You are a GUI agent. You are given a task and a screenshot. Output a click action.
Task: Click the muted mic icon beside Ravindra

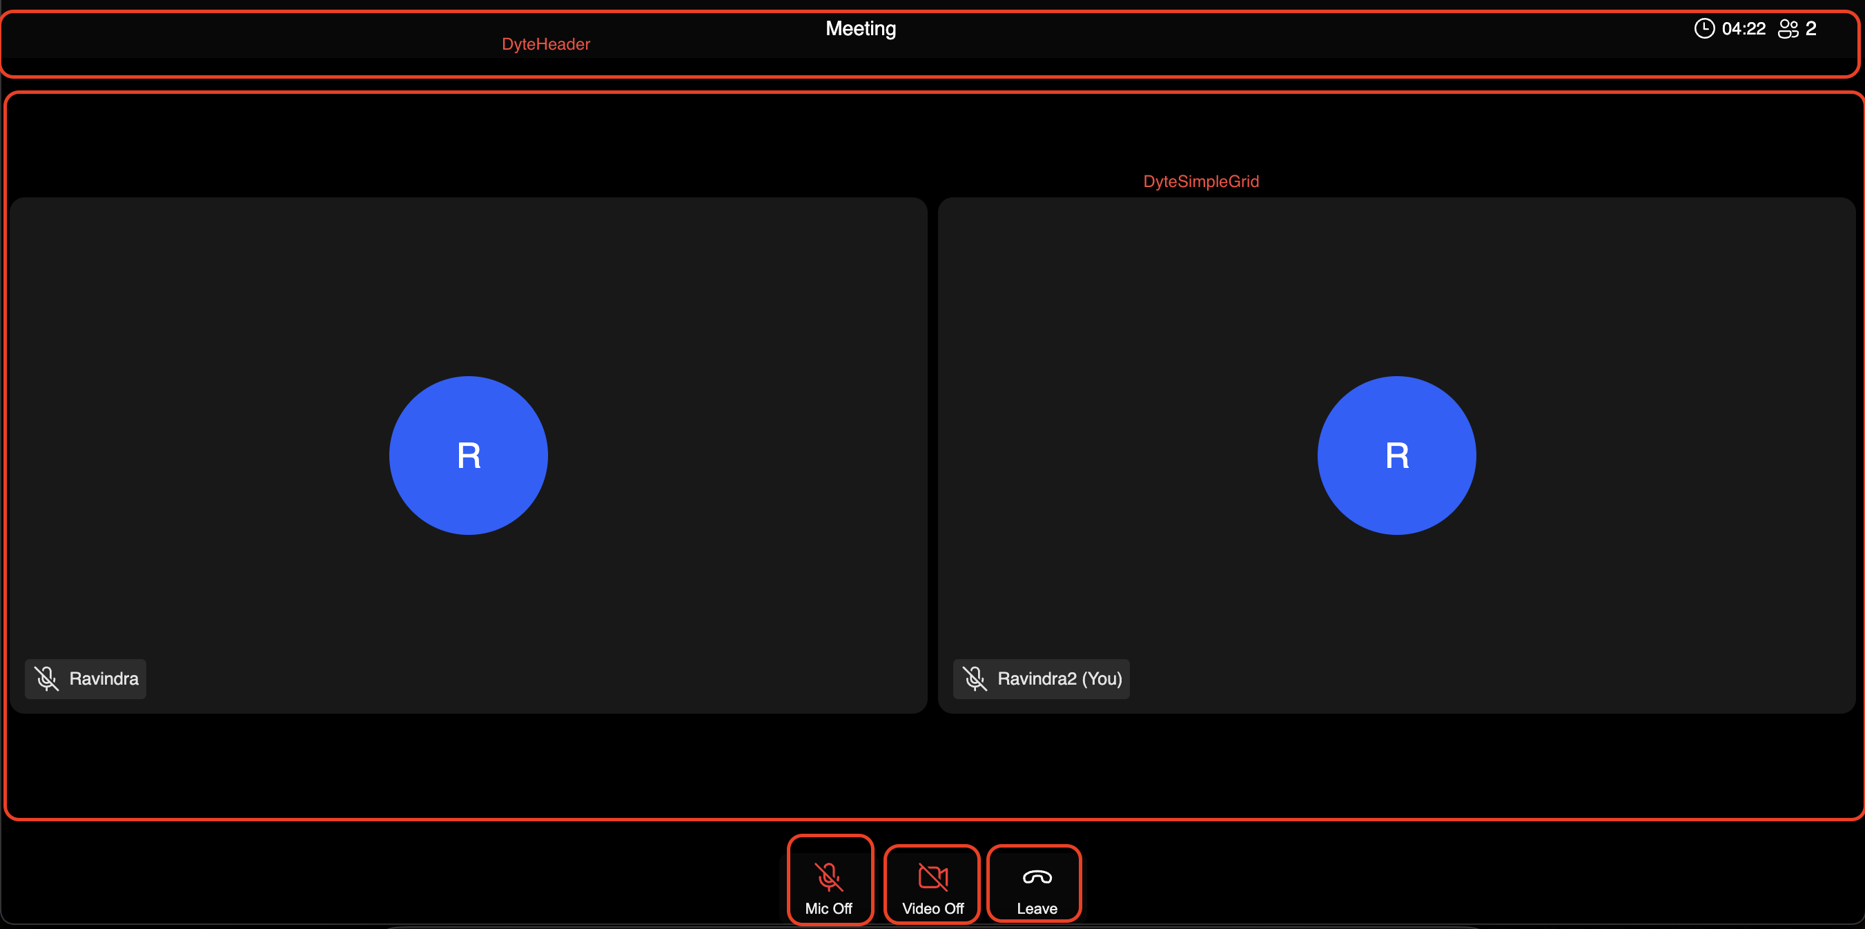click(46, 678)
